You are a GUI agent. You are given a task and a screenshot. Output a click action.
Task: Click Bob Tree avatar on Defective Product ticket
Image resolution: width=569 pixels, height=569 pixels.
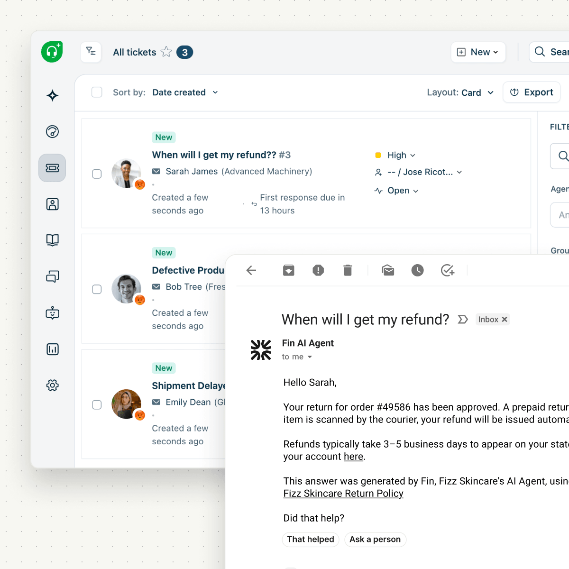tap(126, 289)
